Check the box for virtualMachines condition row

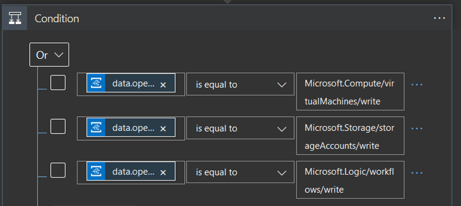click(58, 82)
